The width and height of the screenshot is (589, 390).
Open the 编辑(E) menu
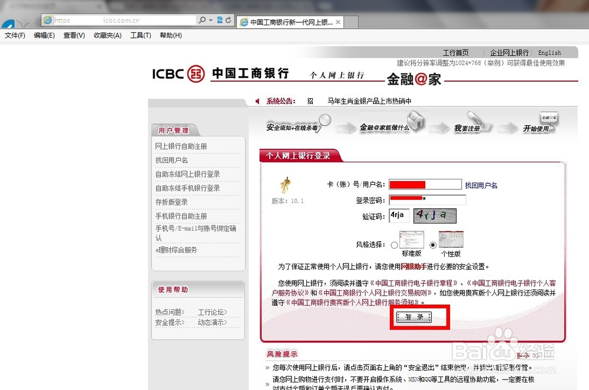coord(44,35)
